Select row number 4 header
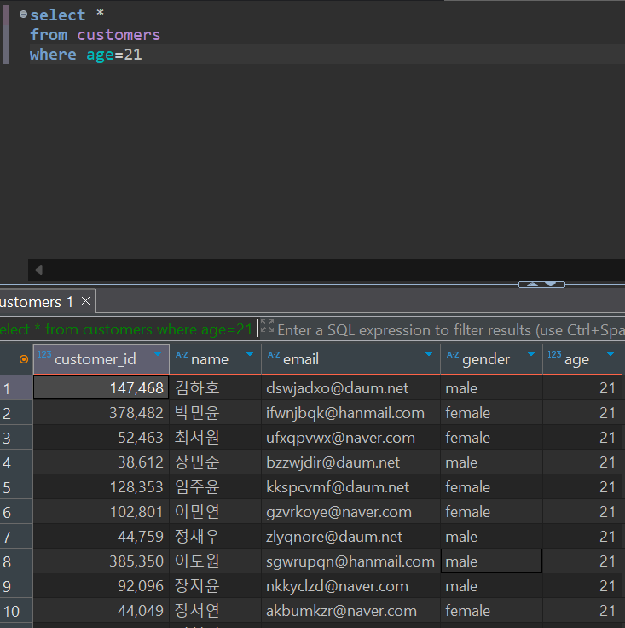 pos(16,462)
